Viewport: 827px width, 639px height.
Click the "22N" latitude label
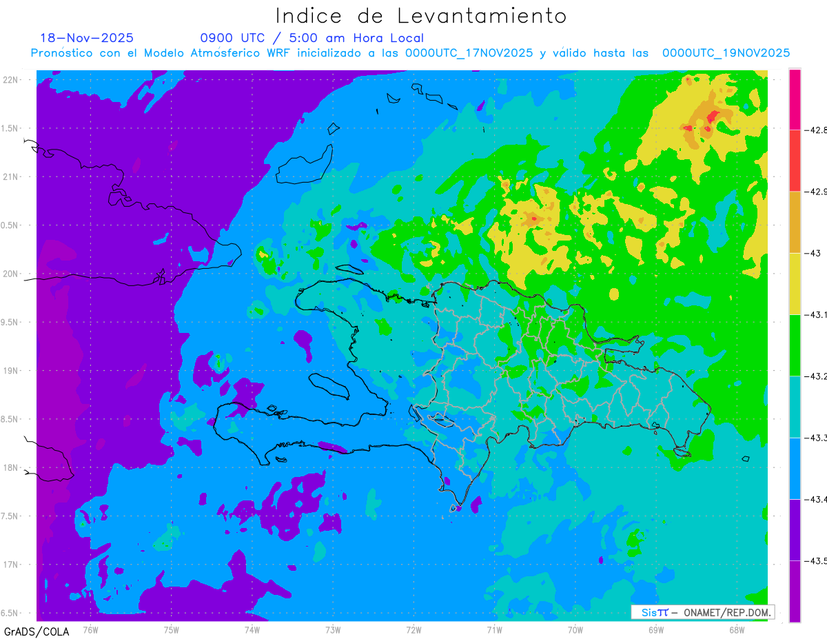coord(10,79)
